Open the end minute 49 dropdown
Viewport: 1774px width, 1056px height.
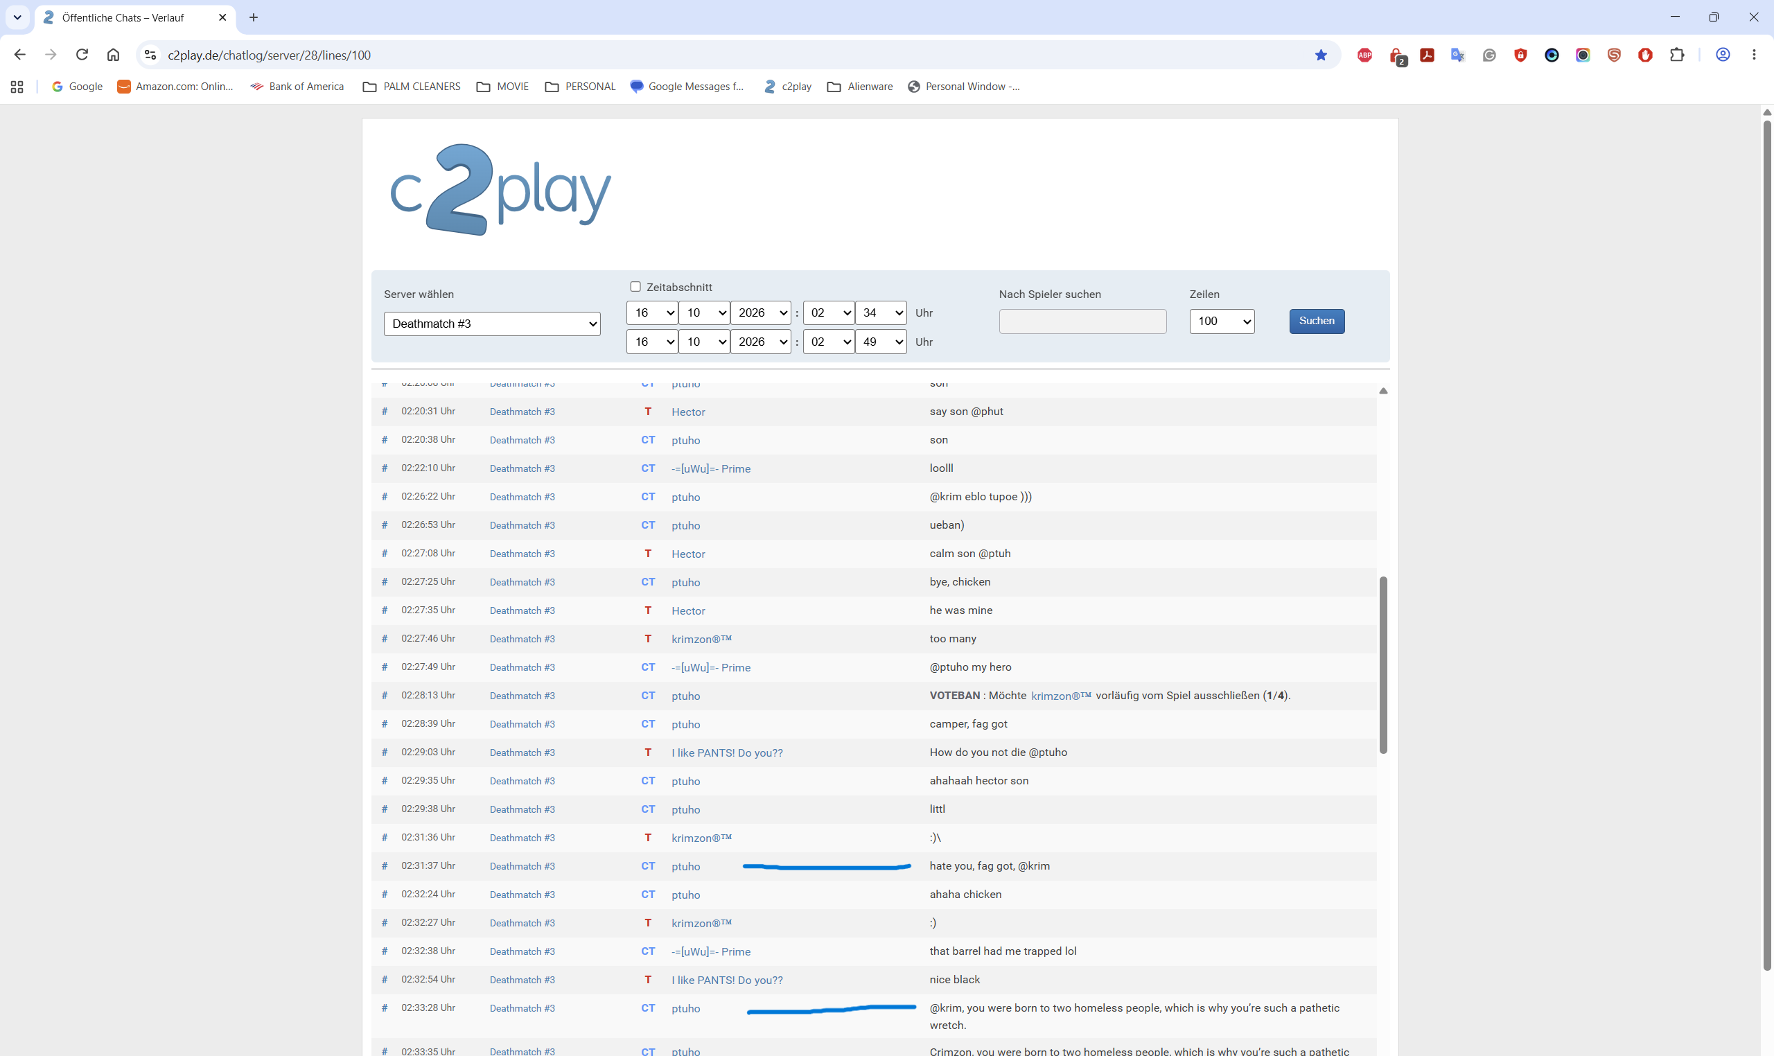880,342
